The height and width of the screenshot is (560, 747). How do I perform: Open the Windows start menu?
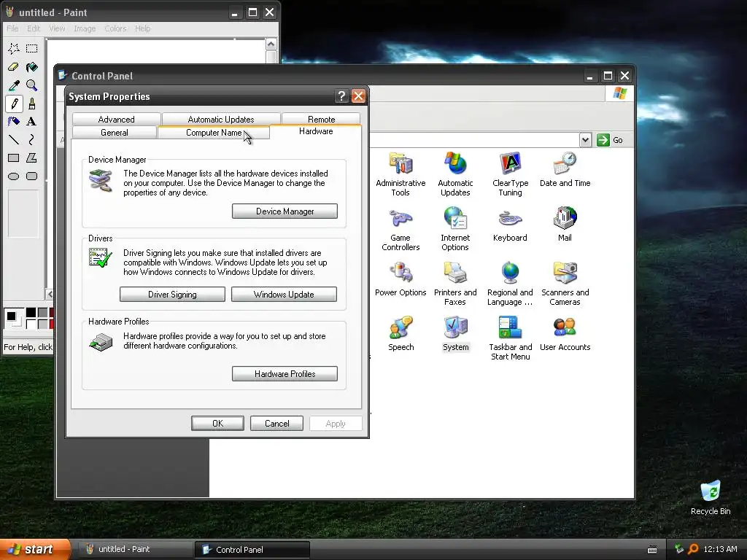point(35,550)
